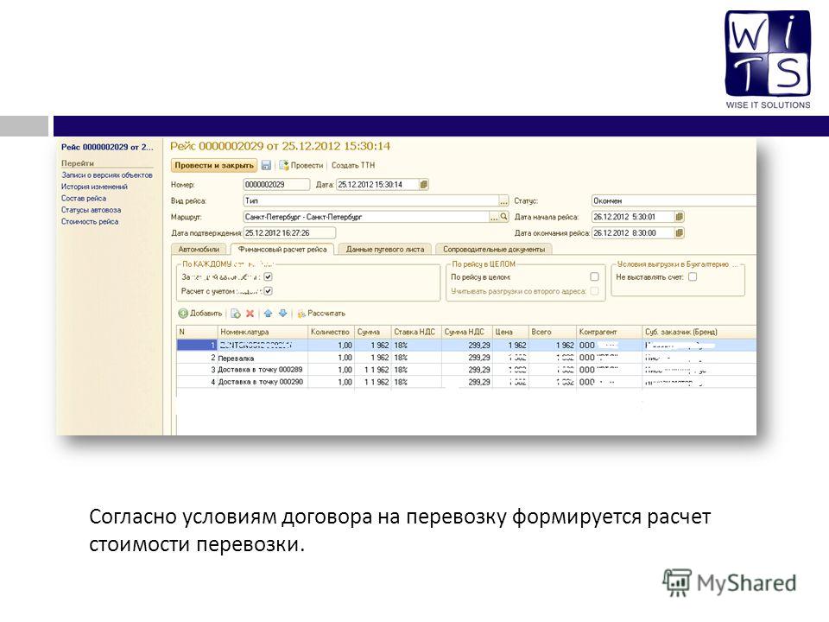Image resolution: width=829 pixels, height=622 pixels.
Task: Click the Рейс 0000002029 title in left panel
Action: pos(107,147)
